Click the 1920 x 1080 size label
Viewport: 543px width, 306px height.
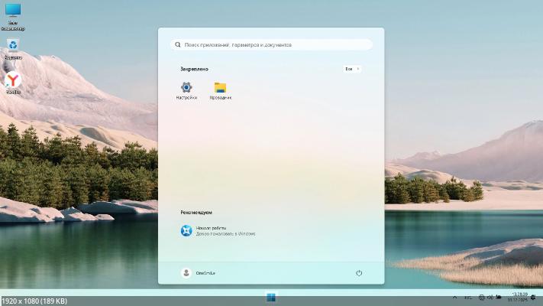[34, 301]
